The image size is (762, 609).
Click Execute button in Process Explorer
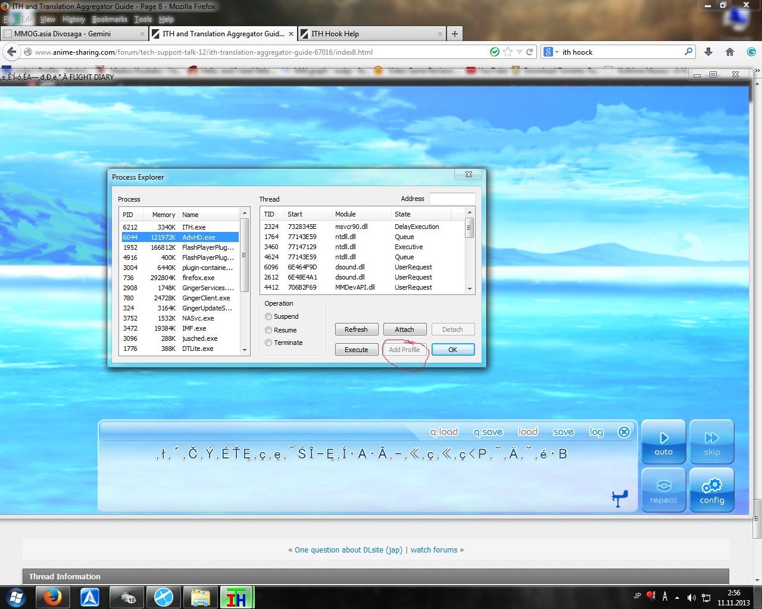356,350
